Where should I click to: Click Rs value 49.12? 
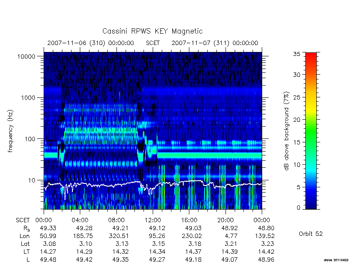click(157, 228)
